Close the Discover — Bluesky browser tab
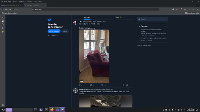 pos(45,5)
